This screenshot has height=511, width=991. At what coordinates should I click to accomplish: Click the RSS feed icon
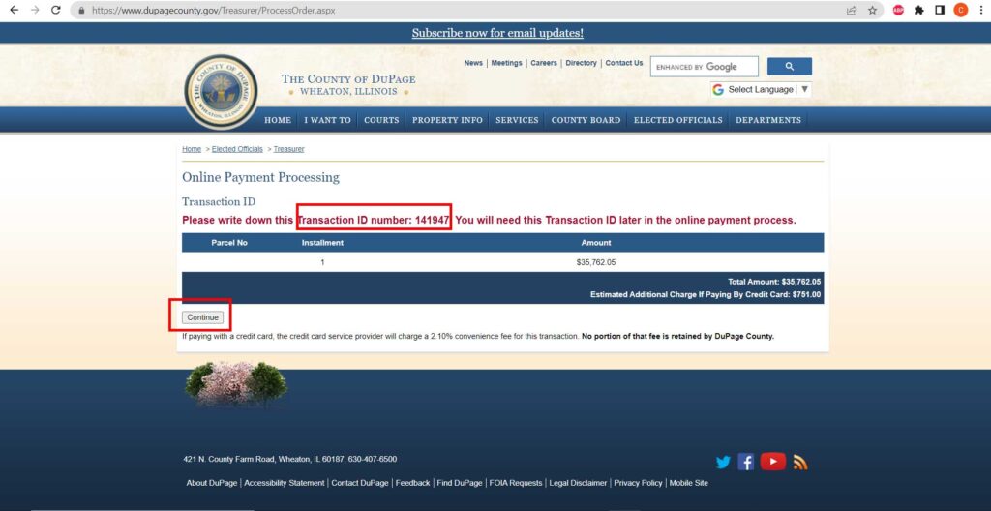pyautogui.click(x=800, y=462)
